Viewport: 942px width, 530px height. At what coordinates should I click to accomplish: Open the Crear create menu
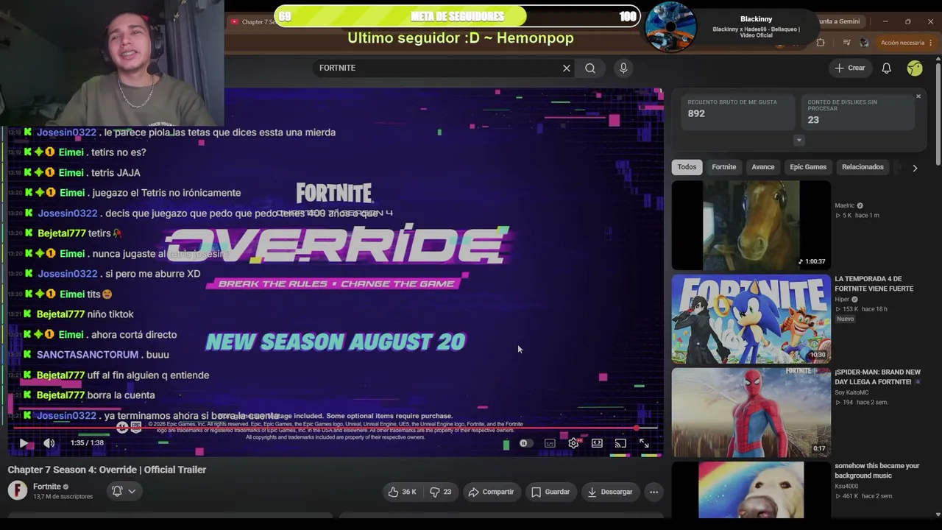tap(850, 68)
